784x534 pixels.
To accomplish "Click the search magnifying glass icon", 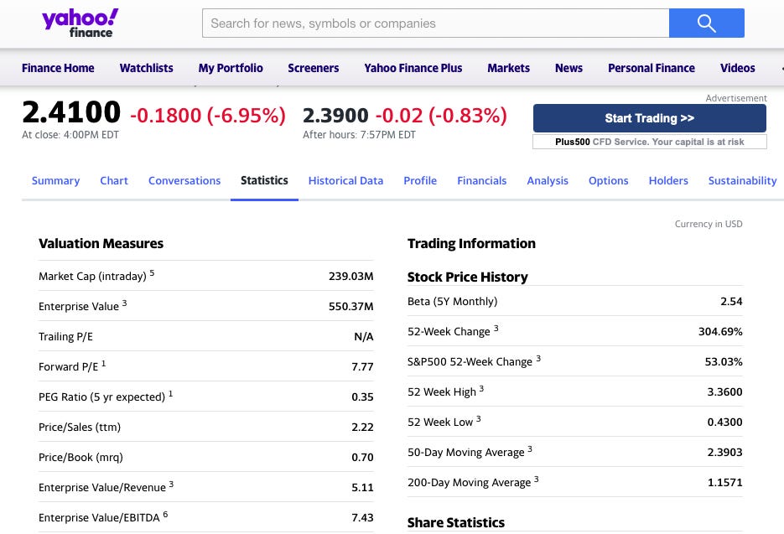I will click(x=706, y=23).
